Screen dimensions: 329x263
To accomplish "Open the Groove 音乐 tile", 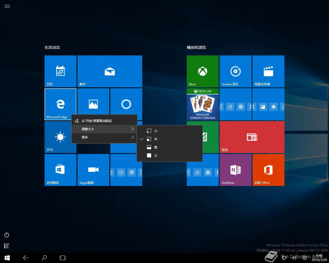I will (x=236, y=71).
